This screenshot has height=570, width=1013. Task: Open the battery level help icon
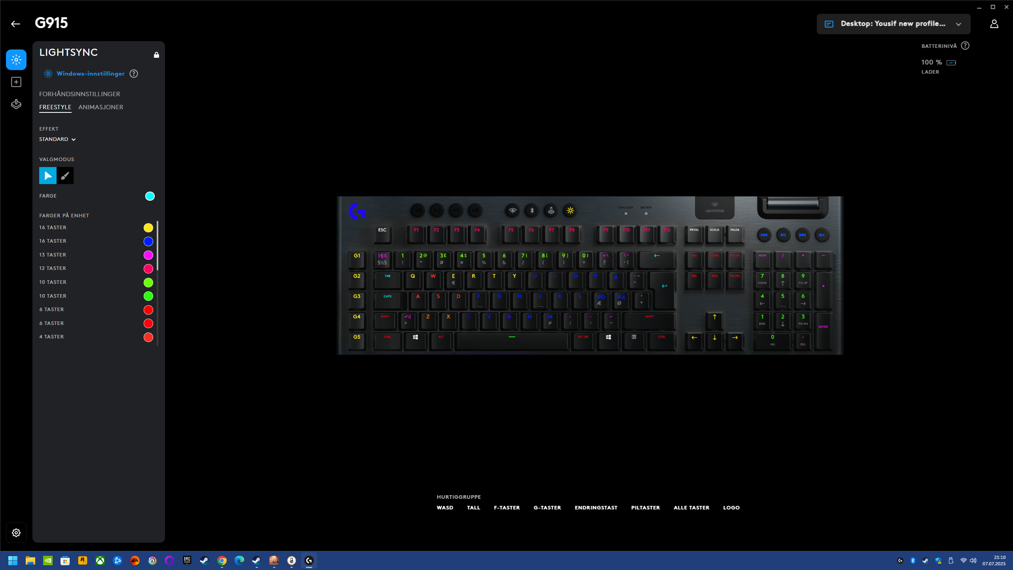click(965, 46)
